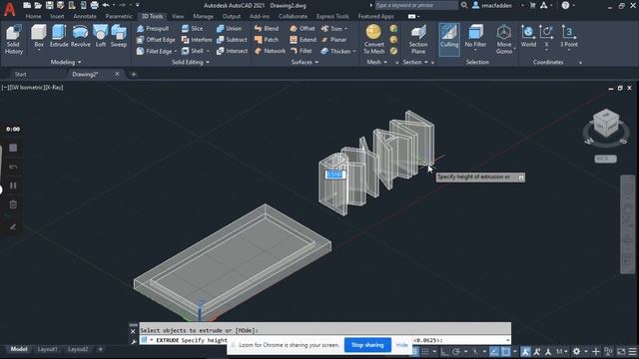This screenshot has height=359, width=639.
Task: Use the surface Trim tool
Action: (x=331, y=29)
